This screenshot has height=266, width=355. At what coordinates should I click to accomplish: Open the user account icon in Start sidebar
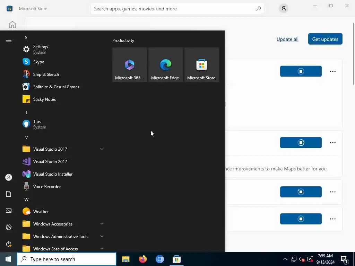point(9,177)
